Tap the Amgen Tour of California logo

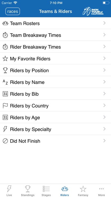click(x=93, y=11)
